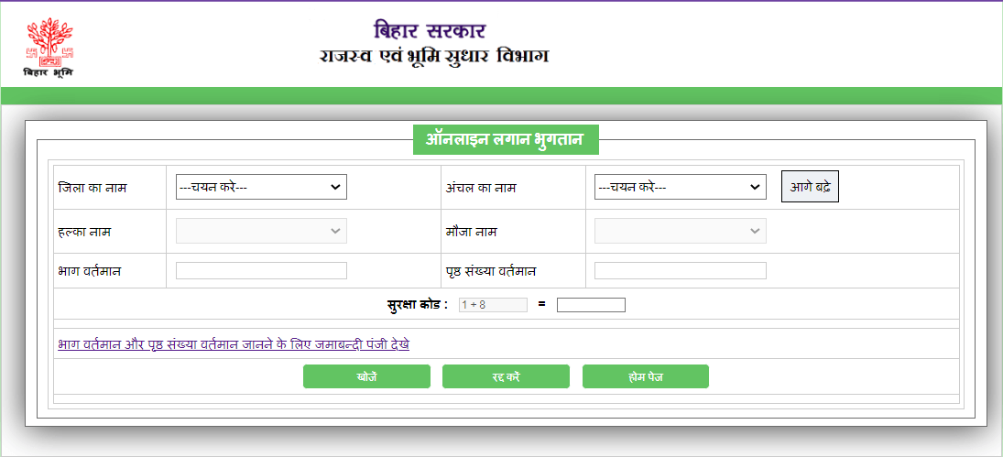Focus the भाग वर्तमान text field
This screenshot has width=1003, height=457.
(x=261, y=271)
